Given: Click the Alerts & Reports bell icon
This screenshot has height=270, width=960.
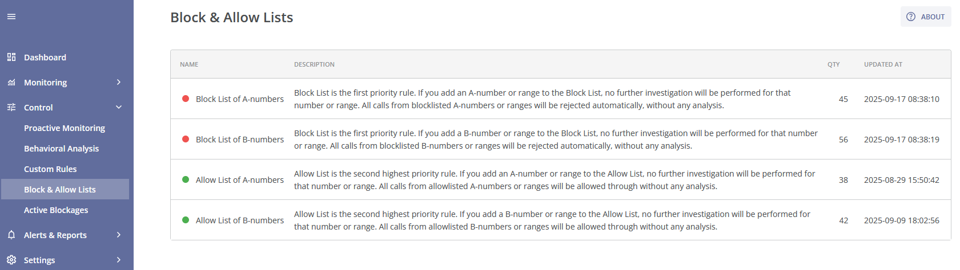Looking at the screenshot, I should (11, 235).
